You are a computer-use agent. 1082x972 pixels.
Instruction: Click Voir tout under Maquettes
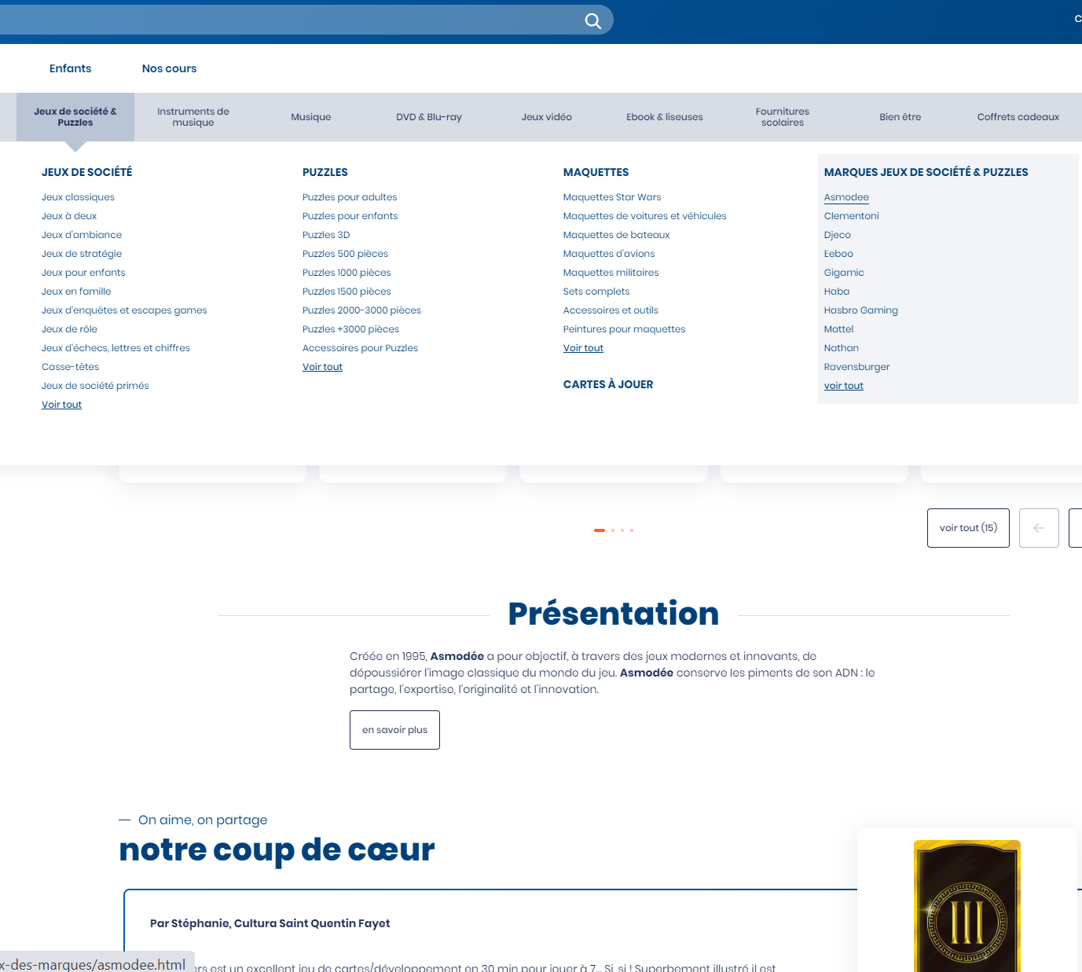pos(583,348)
